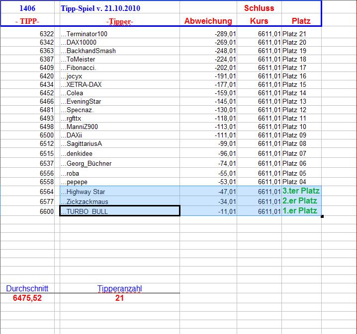The image size is (357, 334).
Task: Click the deviation value -224,01
Action: [x=225, y=59]
